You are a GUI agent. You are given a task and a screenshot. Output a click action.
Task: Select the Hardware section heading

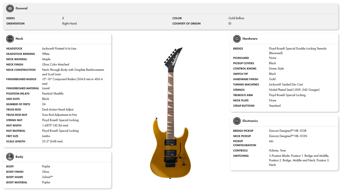point(250,39)
